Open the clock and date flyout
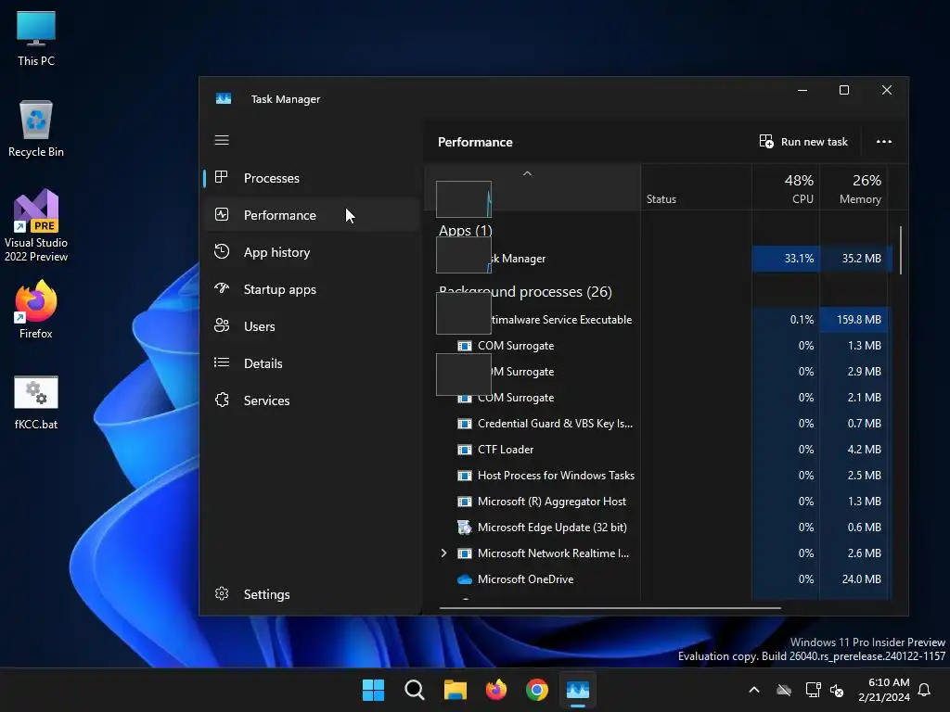Screen dimensions: 950x712 point(884,690)
